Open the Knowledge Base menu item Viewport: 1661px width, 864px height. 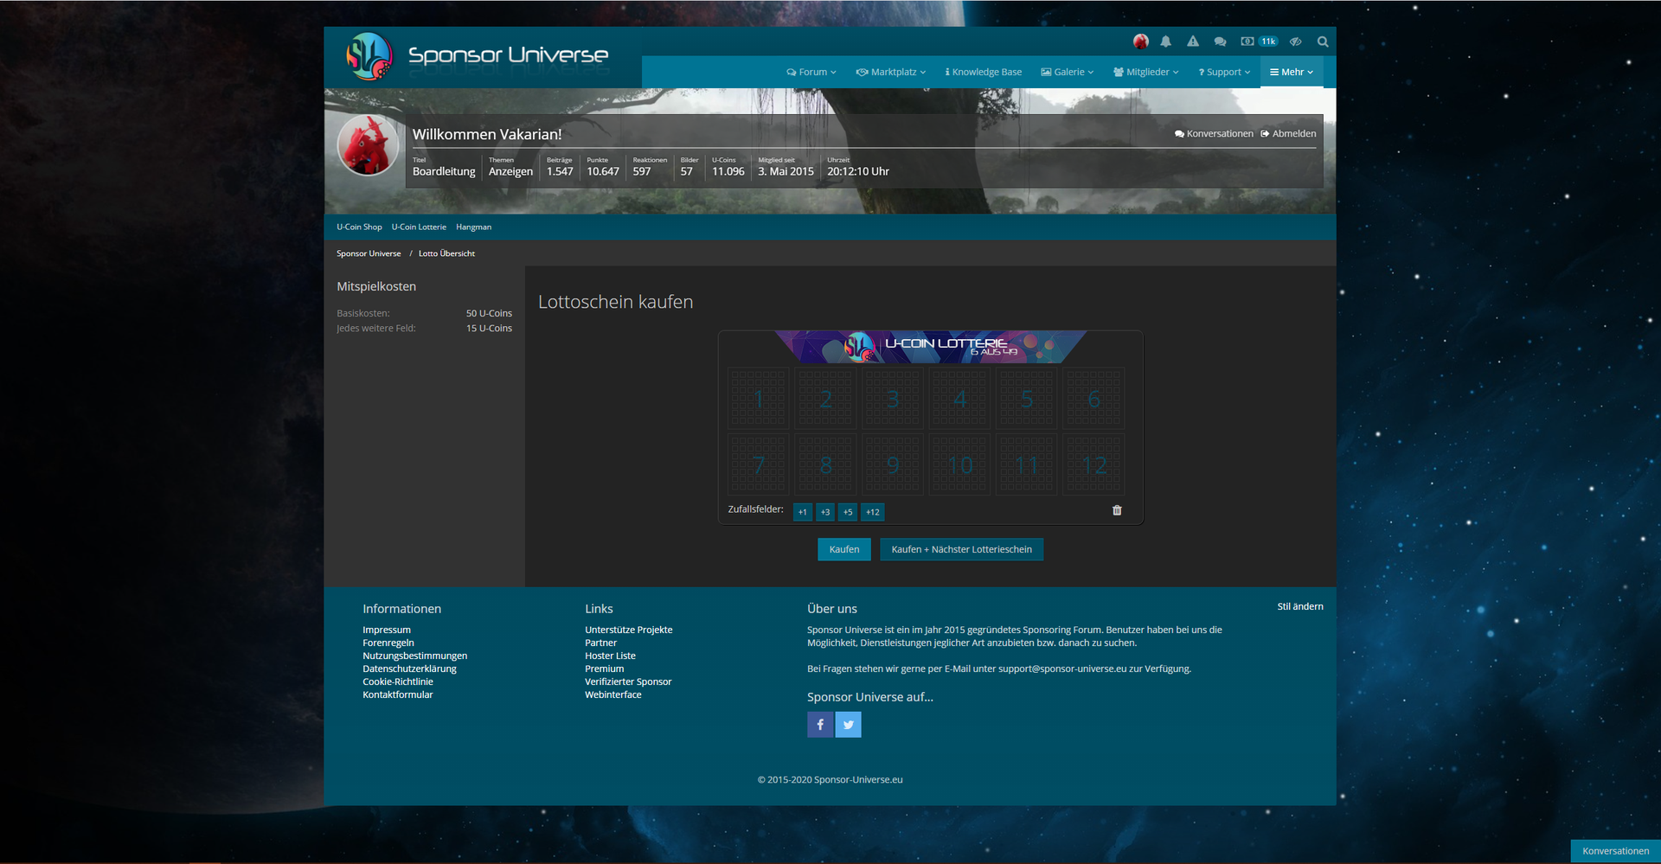(984, 73)
